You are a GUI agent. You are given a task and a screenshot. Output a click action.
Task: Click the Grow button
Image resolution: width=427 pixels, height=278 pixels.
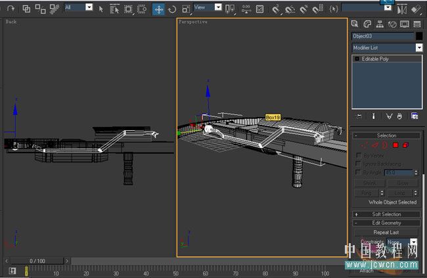coord(403,183)
